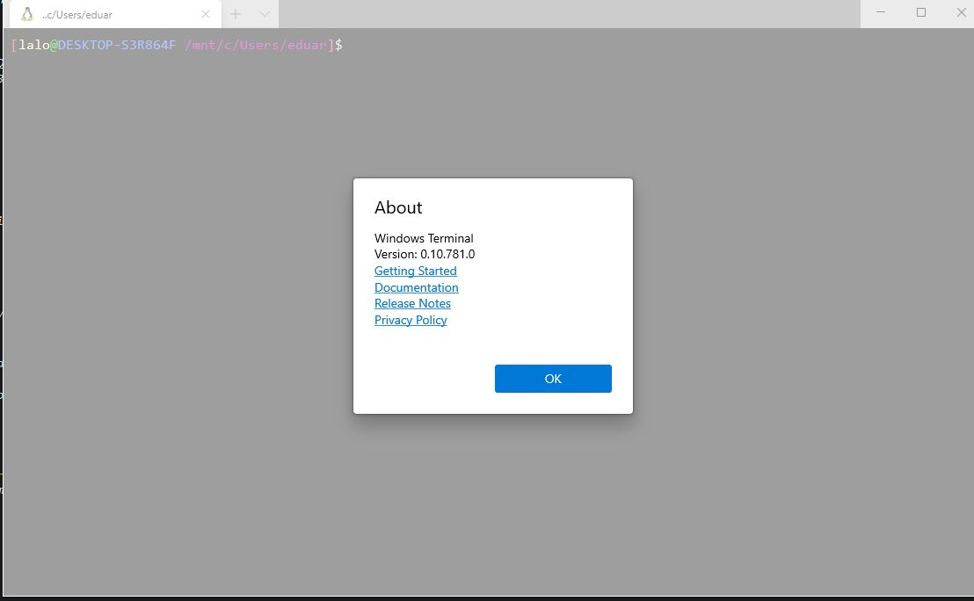The image size is (974, 601).
Task: Open the Getting Started link
Action: pyautogui.click(x=416, y=271)
